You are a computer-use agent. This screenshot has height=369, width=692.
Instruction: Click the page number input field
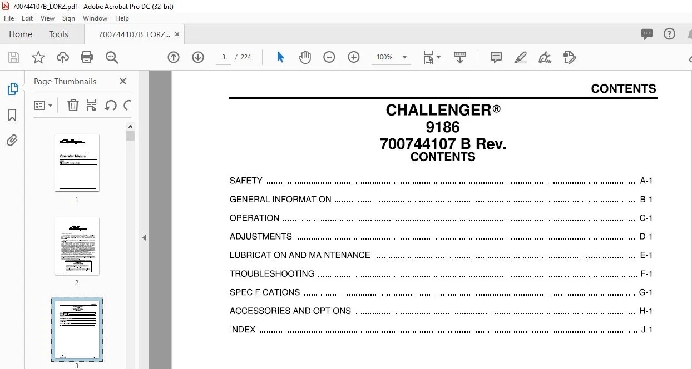point(224,57)
